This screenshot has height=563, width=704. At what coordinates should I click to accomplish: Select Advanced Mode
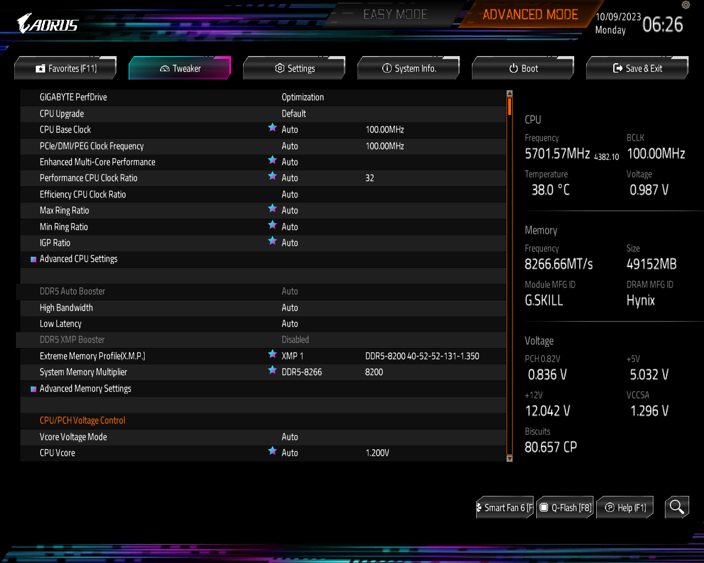coord(530,15)
